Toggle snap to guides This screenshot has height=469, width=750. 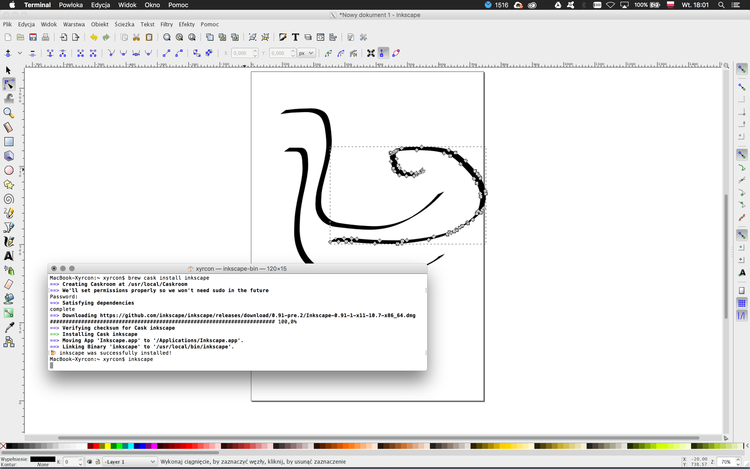click(x=742, y=316)
